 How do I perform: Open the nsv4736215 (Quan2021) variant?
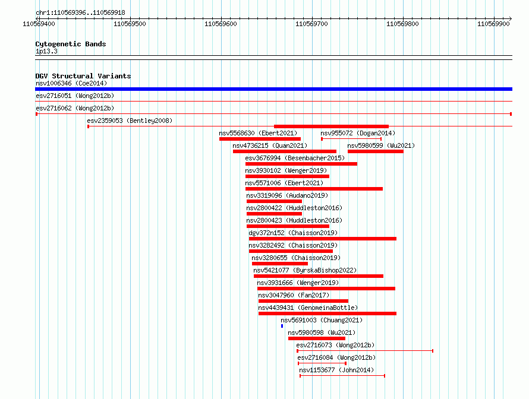[x=270, y=145]
